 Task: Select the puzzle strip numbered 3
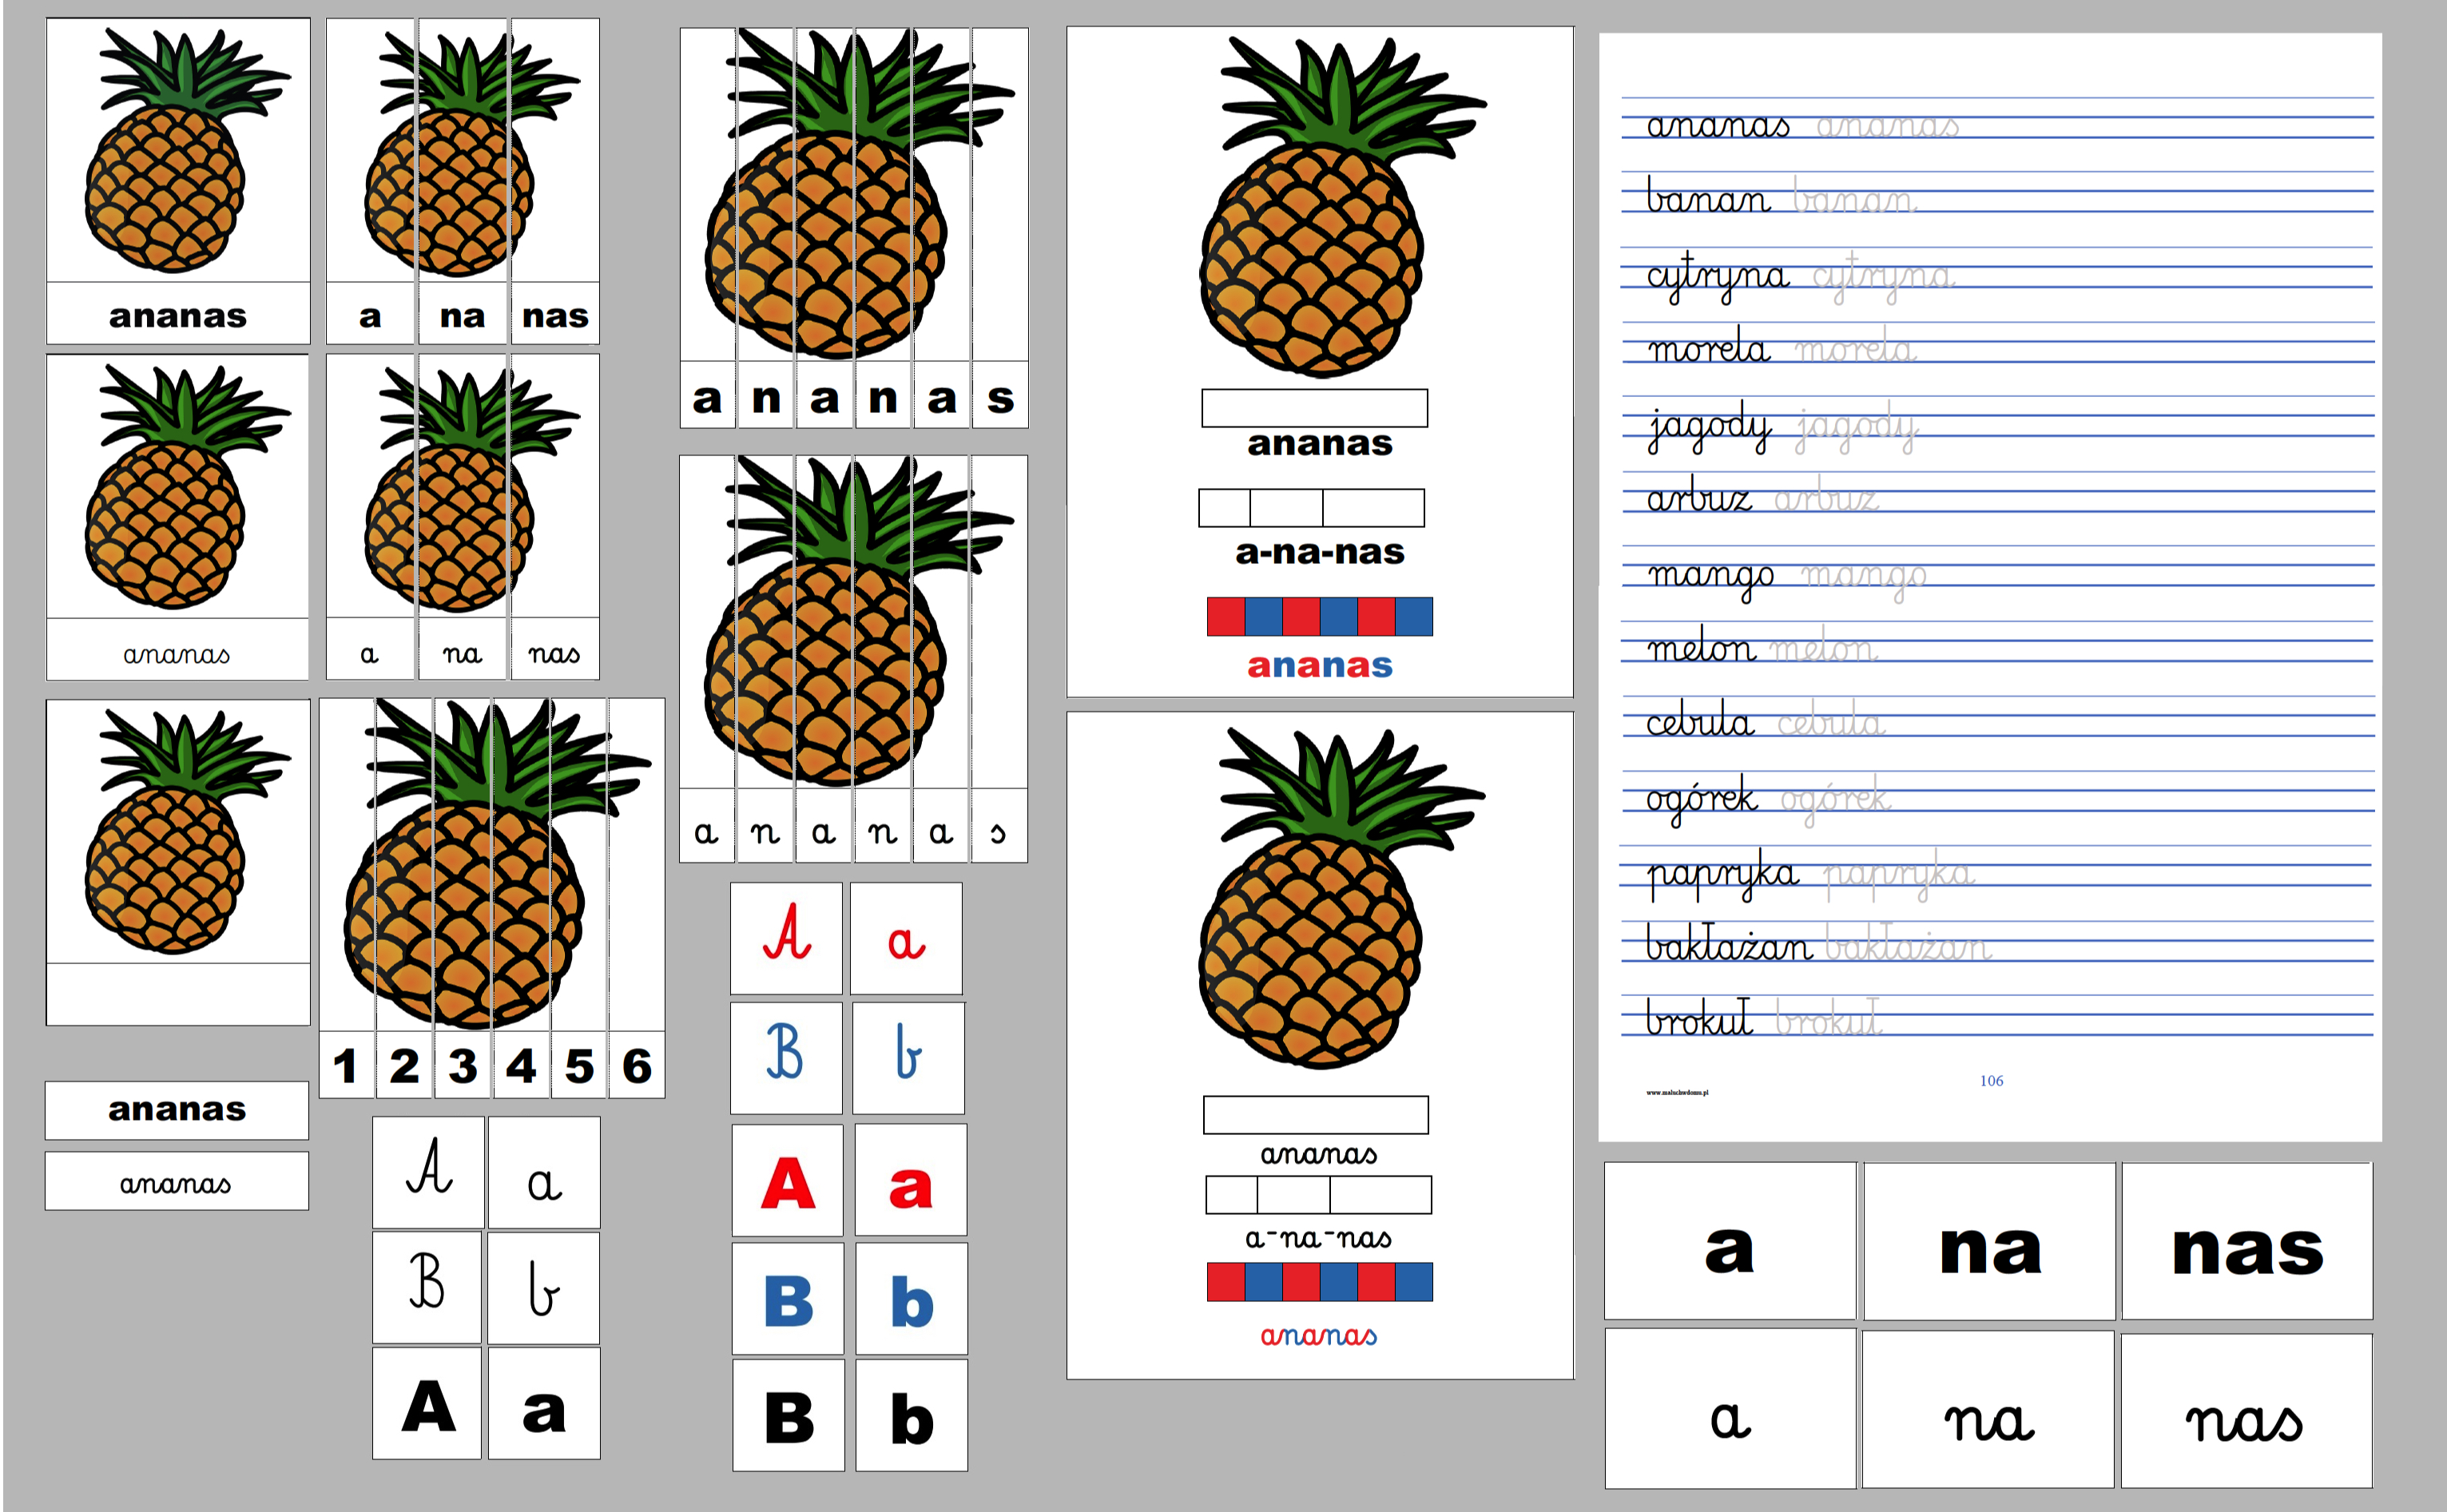pos(463,1065)
